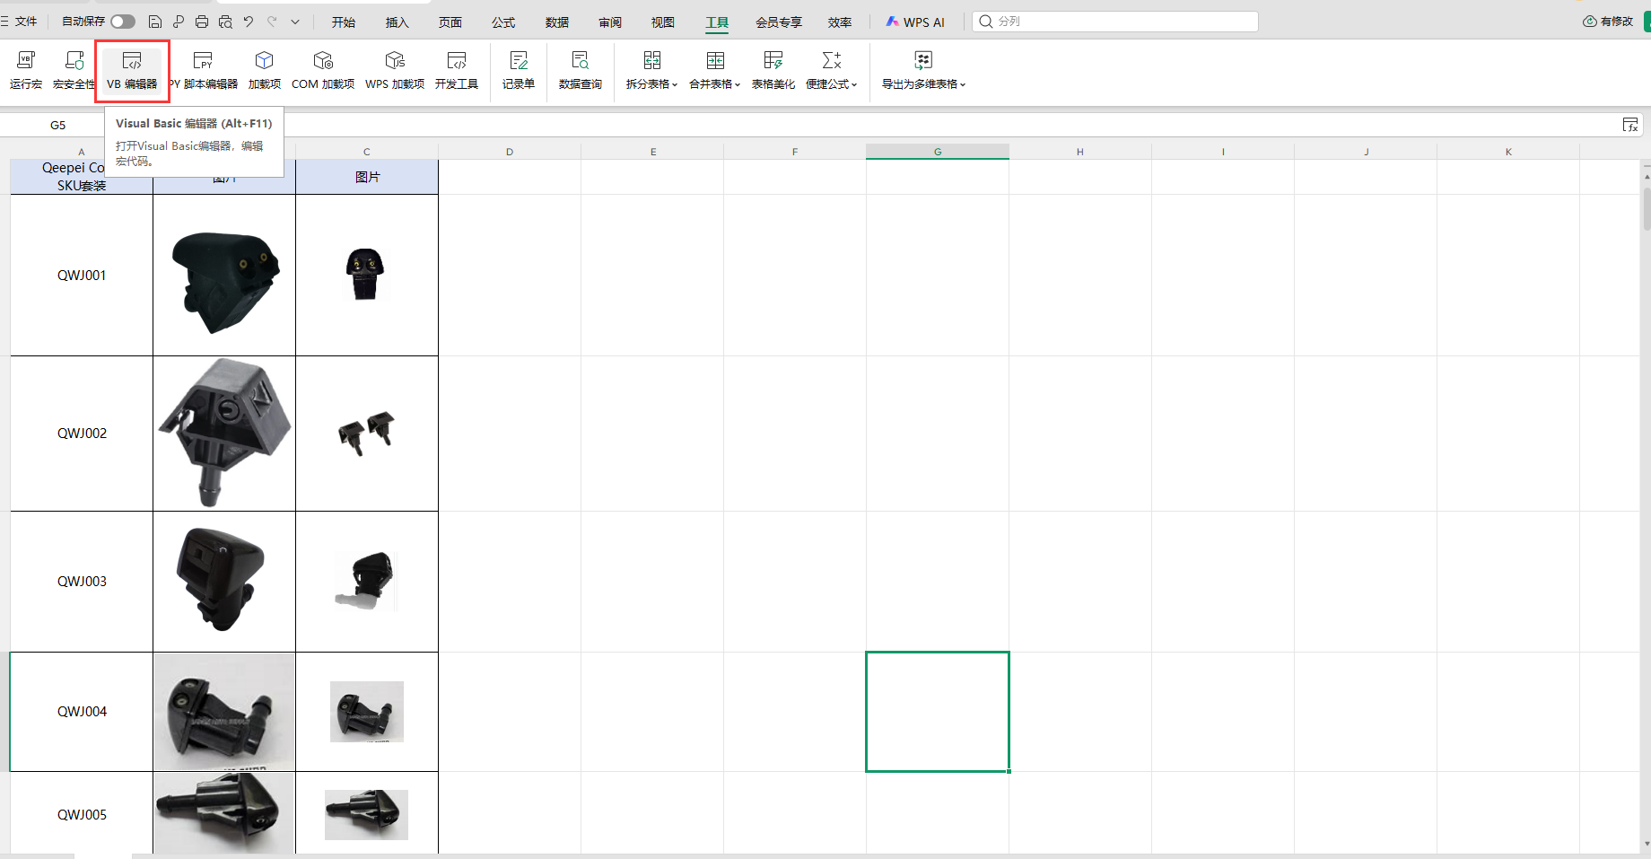Toggle the 自动保存 auto-save switch
The height and width of the screenshot is (859, 1651).
pyautogui.click(x=123, y=22)
